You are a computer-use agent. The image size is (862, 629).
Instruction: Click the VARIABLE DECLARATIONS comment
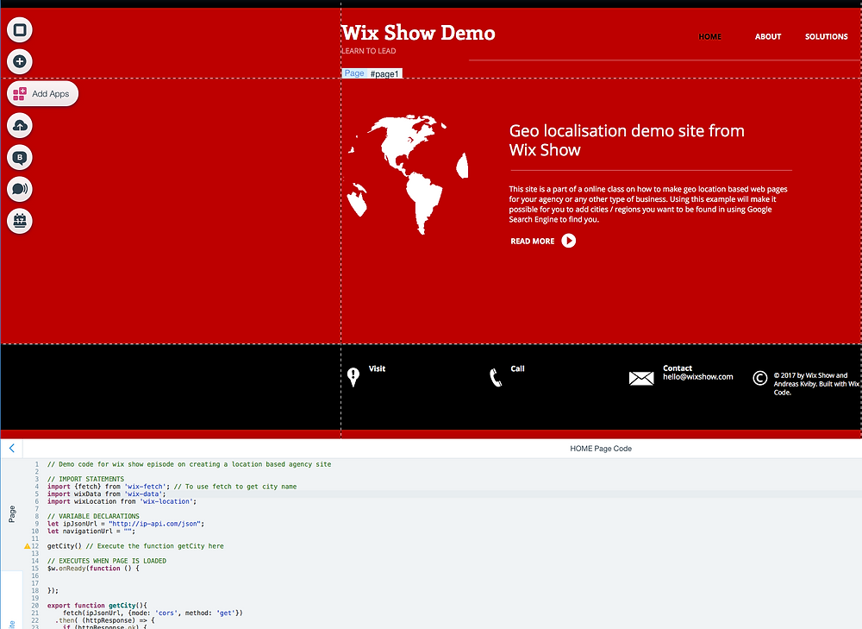click(x=93, y=516)
